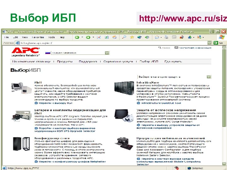Screen dimensions: 227x170
Task: Click the Контактная информация link
Action: pyautogui.click(x=195, y=48)
